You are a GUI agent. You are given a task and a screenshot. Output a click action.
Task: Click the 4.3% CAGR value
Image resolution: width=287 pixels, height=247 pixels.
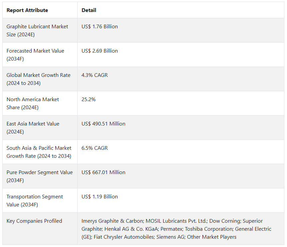[x=95, y=75]
